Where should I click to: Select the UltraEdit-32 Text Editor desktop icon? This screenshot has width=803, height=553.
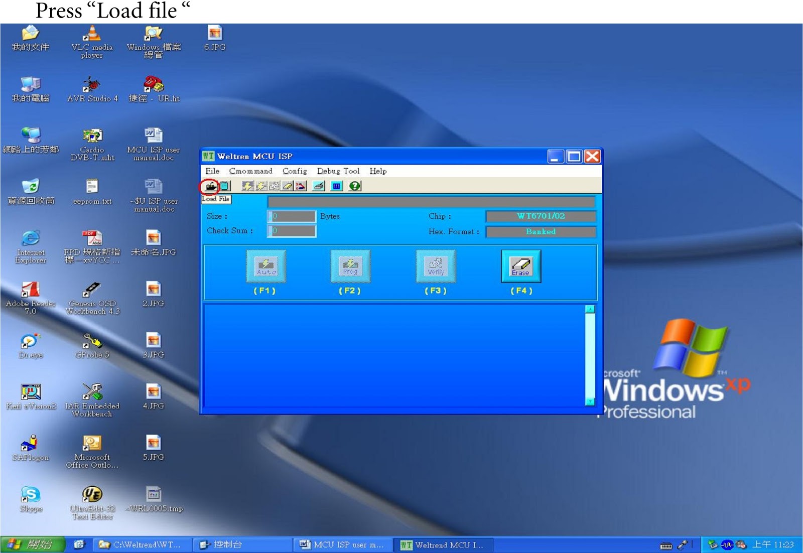point(92,503)
